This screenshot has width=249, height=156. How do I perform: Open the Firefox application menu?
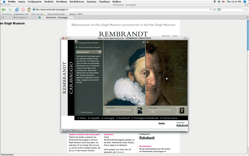tap(12, 2)
